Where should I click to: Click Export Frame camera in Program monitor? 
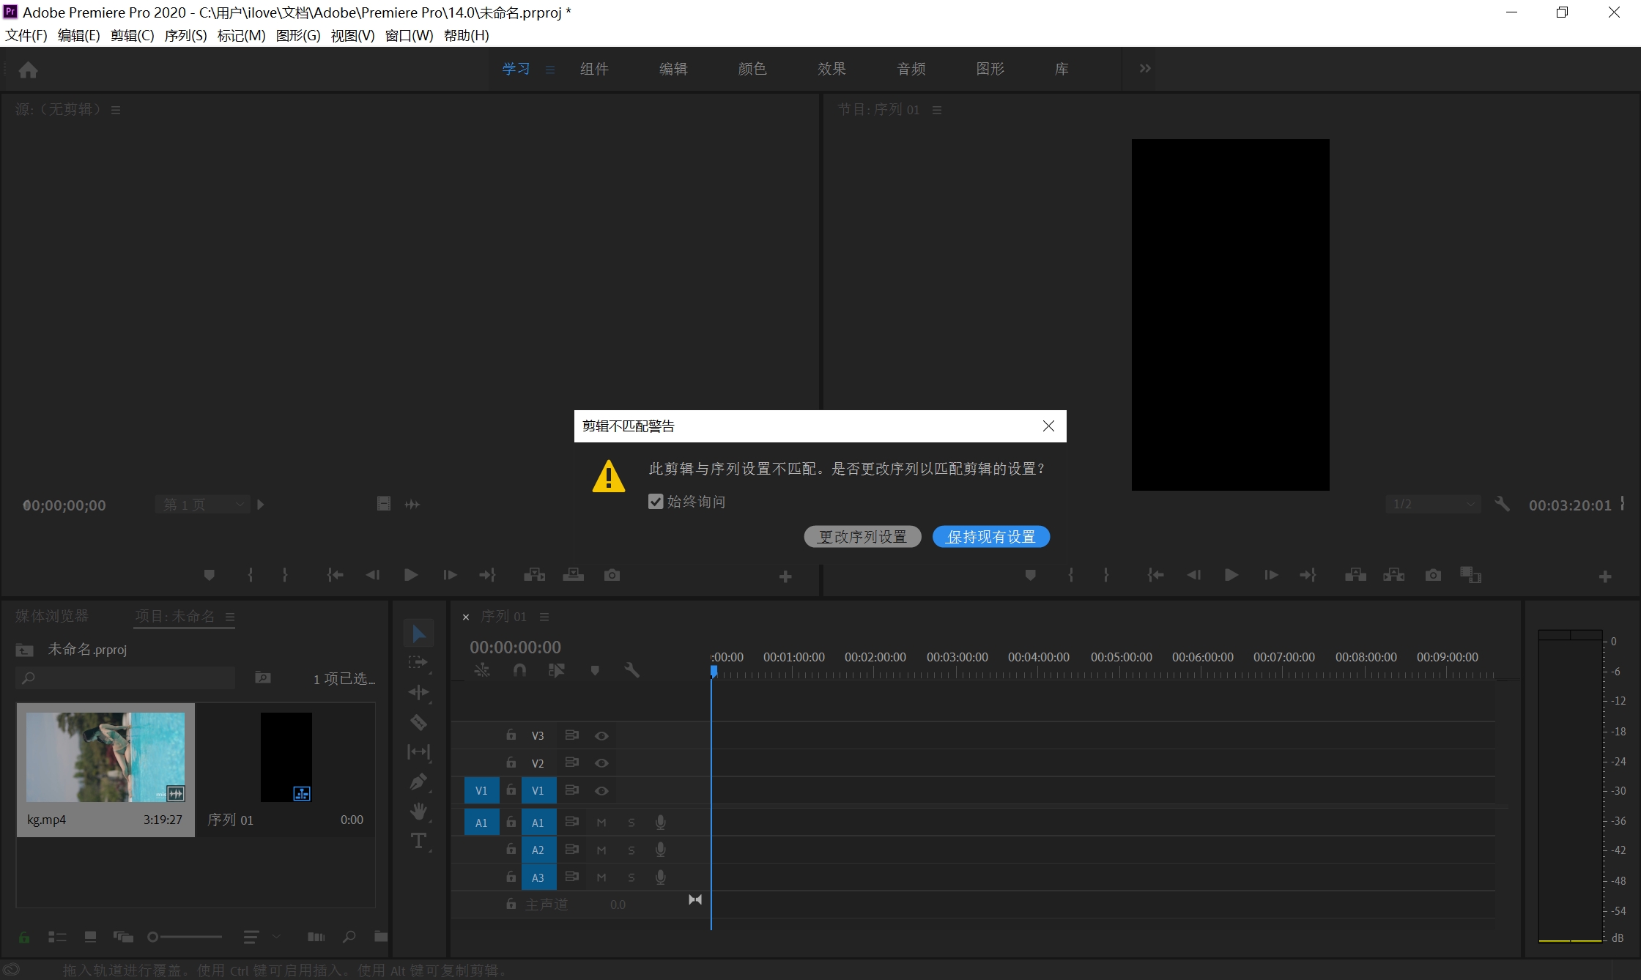pyautogui.click(x=1433, y=575)
